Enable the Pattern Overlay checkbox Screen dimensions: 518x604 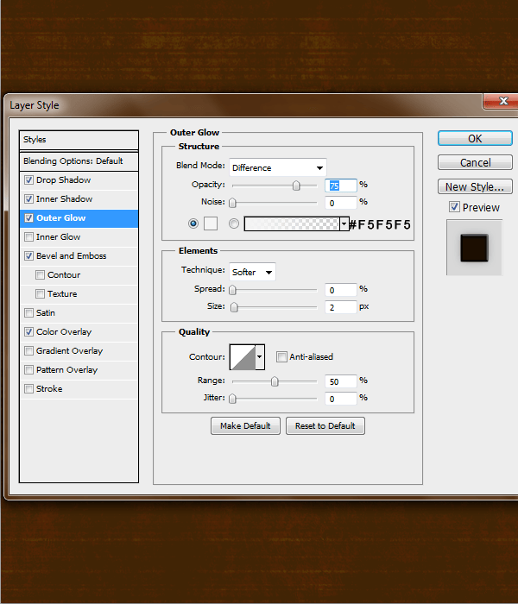pos(28,370)
